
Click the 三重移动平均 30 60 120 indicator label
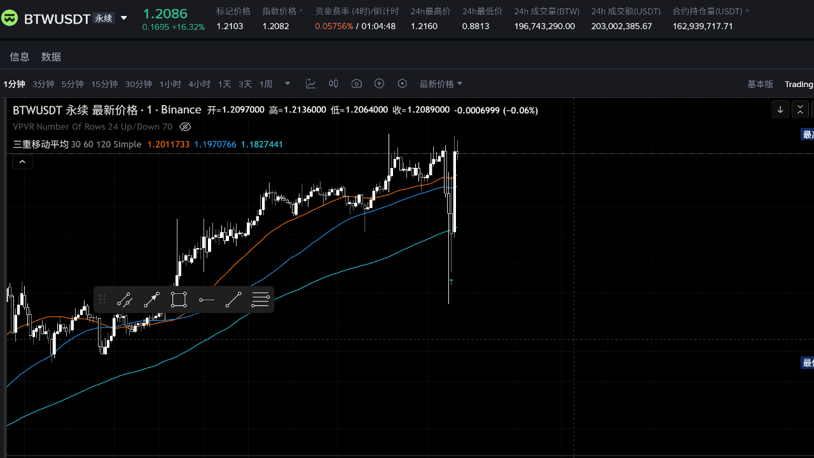coord(77,144)
